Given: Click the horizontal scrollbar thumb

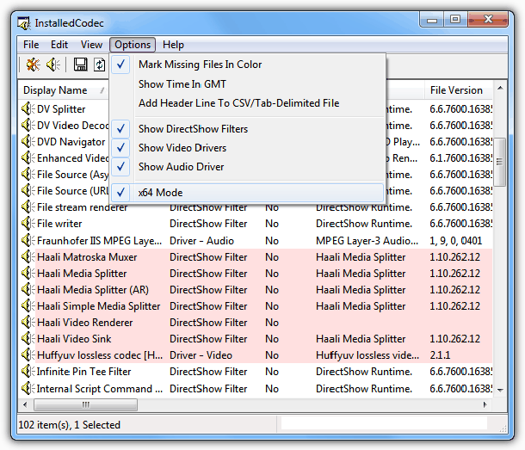Looking at the screenshot, I should (86, 404).
